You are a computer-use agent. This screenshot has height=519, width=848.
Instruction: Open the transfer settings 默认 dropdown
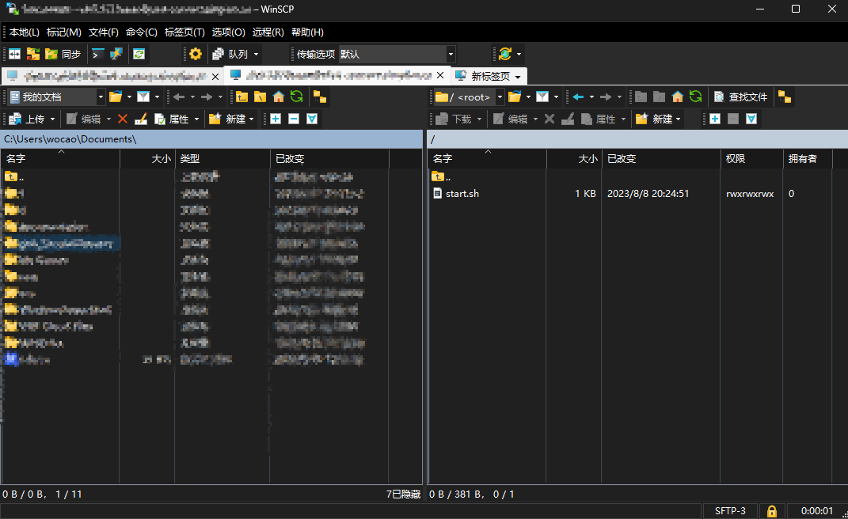[451, 54]
